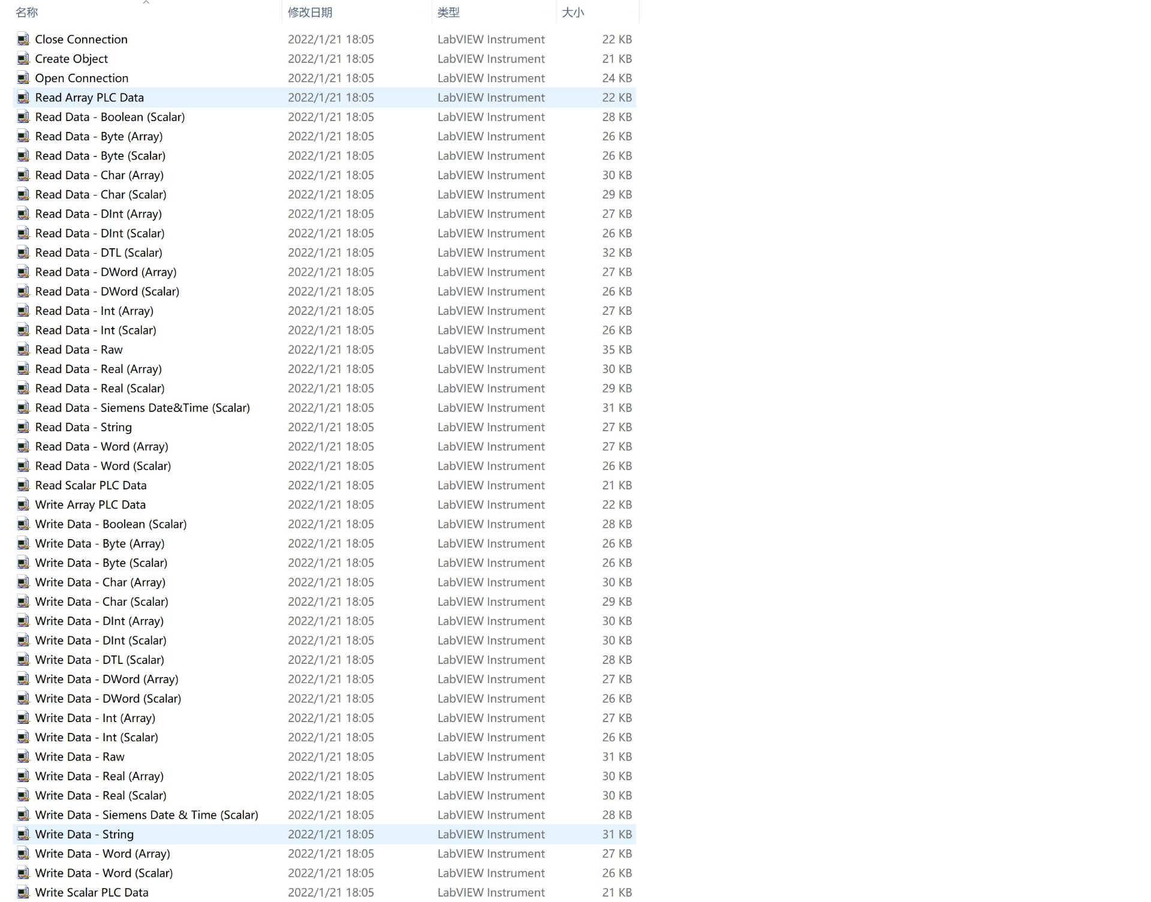Click the Close Connection VI file icon
The image size is (1151, 902).
(x=23, y=40)
